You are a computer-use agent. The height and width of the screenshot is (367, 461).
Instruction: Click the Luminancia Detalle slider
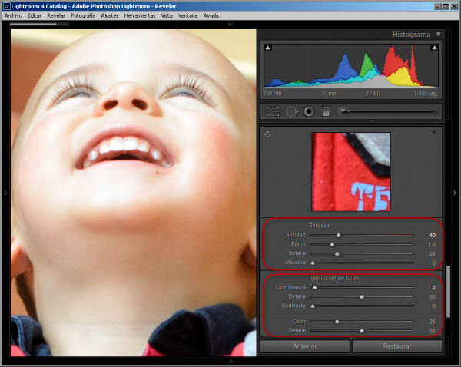click(x=362, y=297)
